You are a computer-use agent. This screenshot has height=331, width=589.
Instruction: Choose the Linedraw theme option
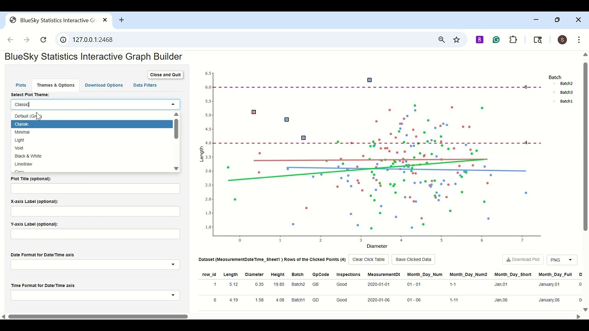(92, 164)
